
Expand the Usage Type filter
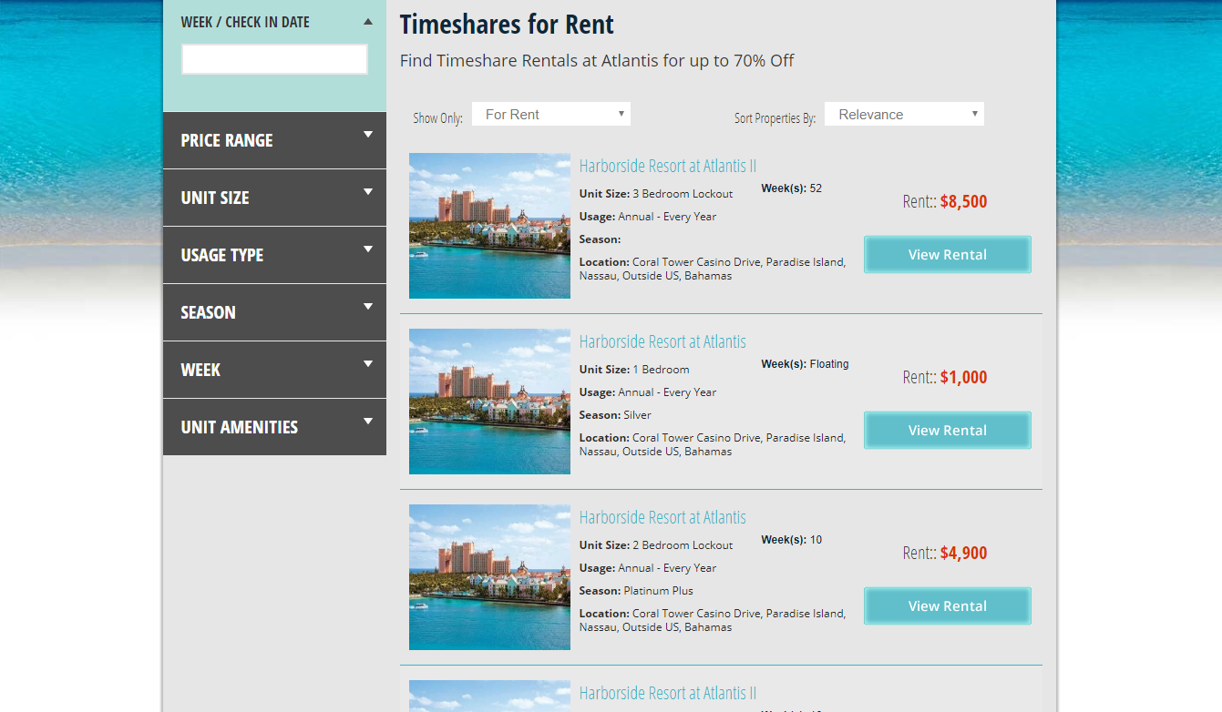tap(274, 255)
